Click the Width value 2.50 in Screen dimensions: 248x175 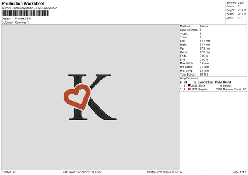pyautogui.click(x=242, y=14)
